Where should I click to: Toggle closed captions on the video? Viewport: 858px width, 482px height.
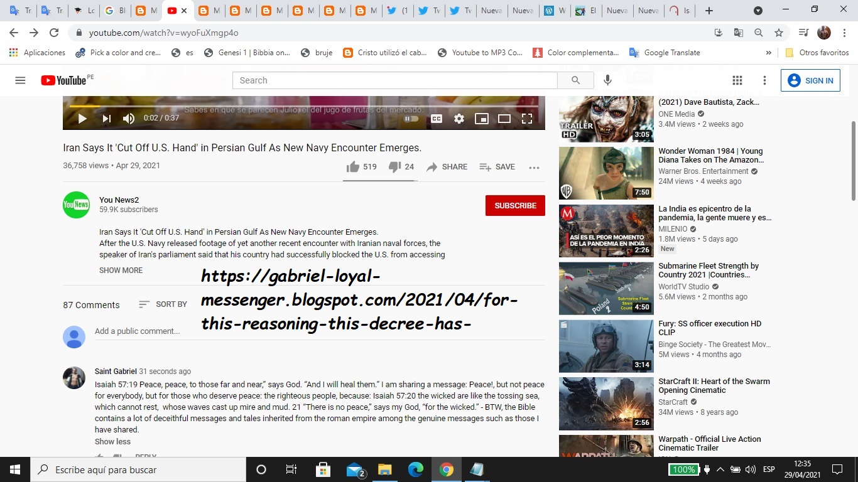pyautogui.click(x=436, y=119)
